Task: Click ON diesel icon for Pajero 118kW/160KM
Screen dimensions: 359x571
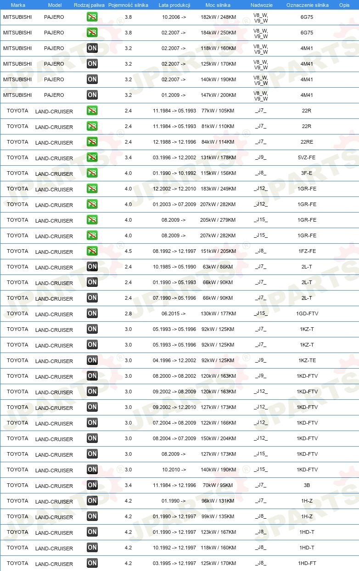Action: point(92,48)
